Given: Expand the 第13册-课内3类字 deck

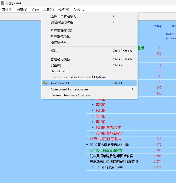Looking at the screenshot, I should (92, 127).
